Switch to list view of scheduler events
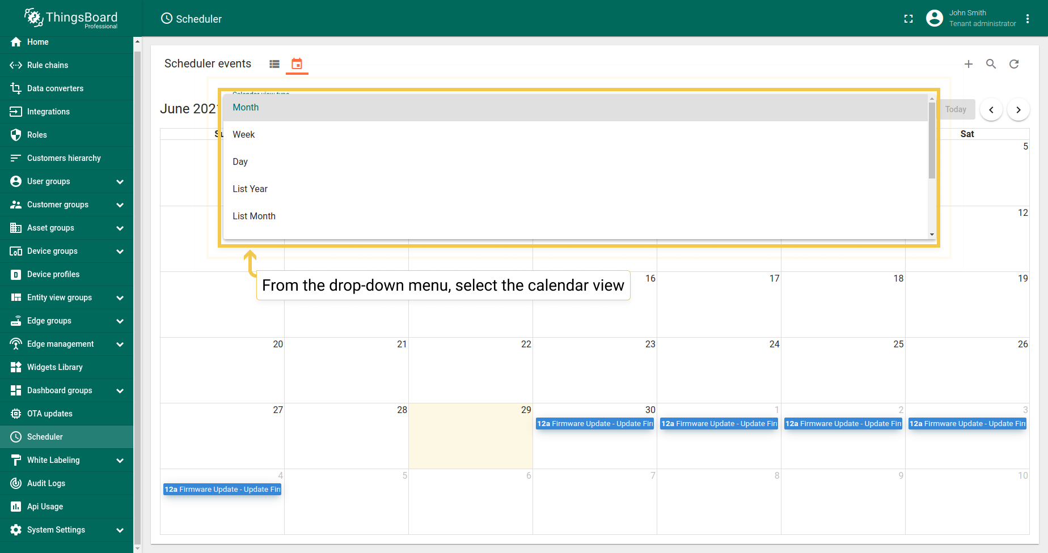This screenshot has height=553, width=1048. (x=274, y=64)
